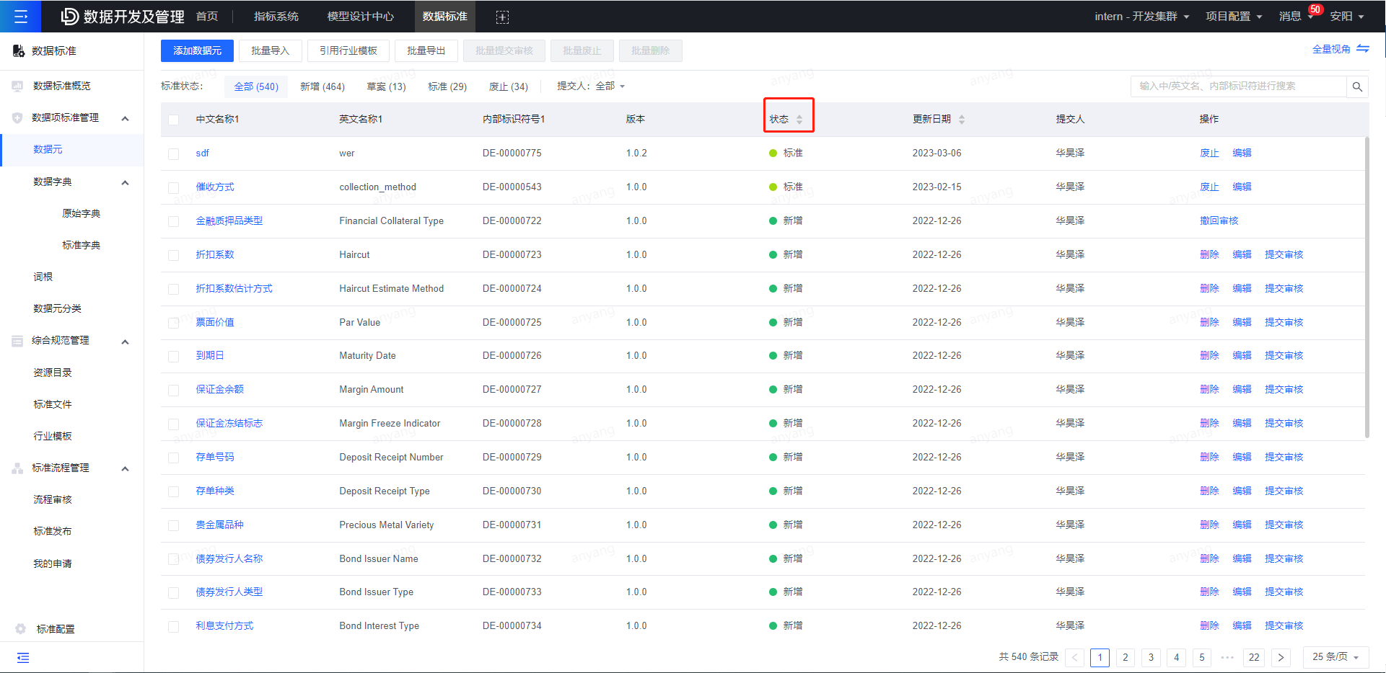
Task: Check the box for 利息支付方式 row
Action: [x=174, y=626]
